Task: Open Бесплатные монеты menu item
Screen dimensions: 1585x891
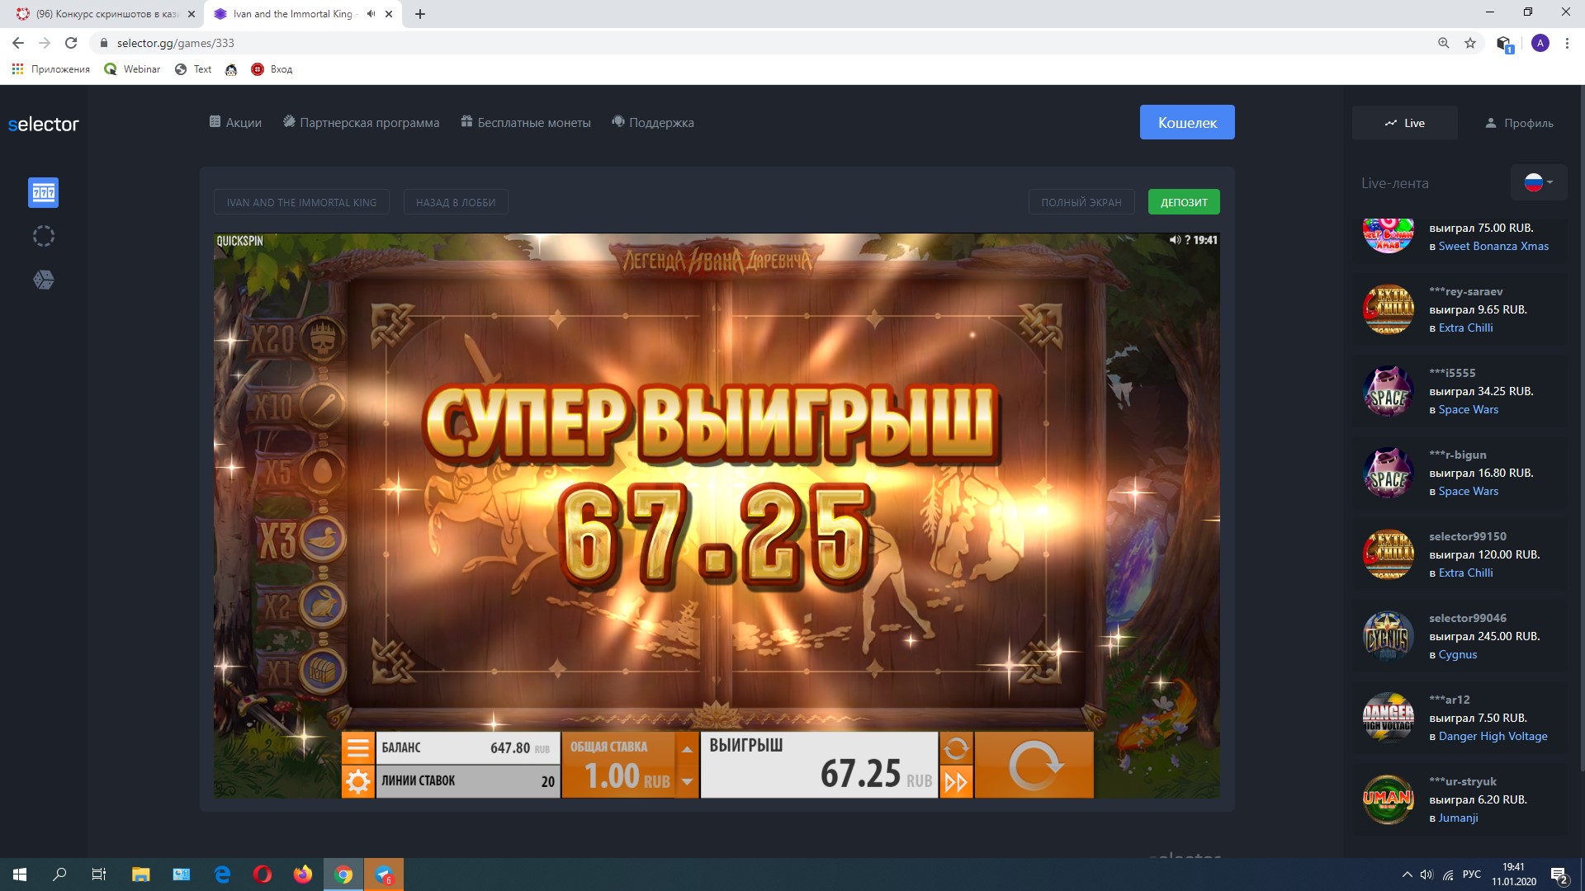Action: tap(526, 123)
